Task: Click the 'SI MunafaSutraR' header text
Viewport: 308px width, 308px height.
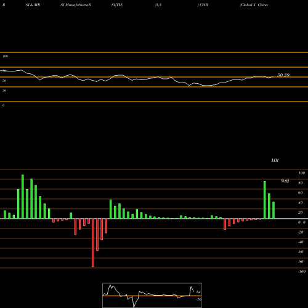Action: pyautogui.click(x=76, y=5)
